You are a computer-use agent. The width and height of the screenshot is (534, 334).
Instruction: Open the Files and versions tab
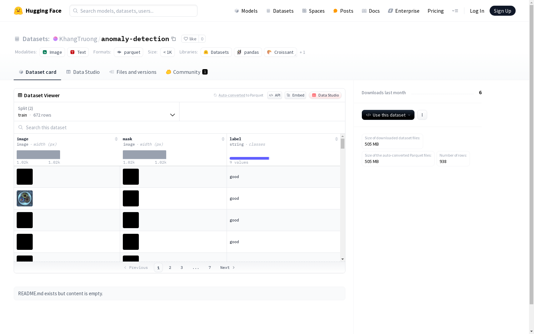133,72
